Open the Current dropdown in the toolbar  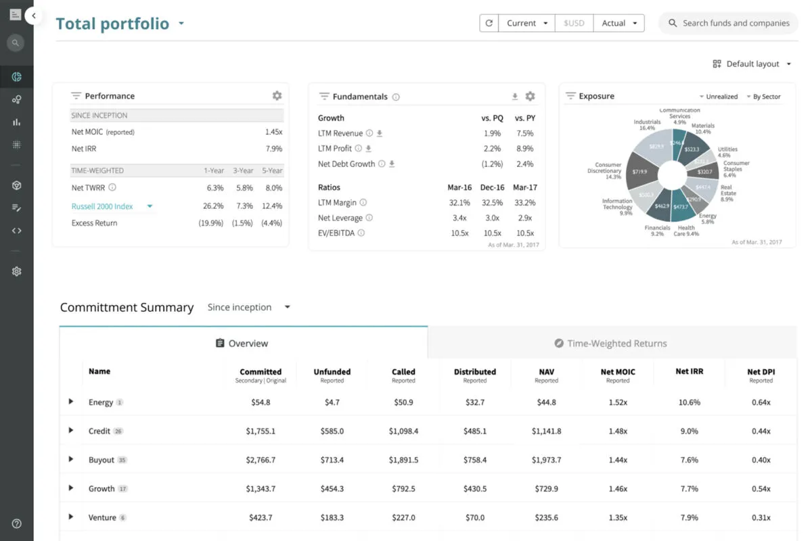(526, 22)
